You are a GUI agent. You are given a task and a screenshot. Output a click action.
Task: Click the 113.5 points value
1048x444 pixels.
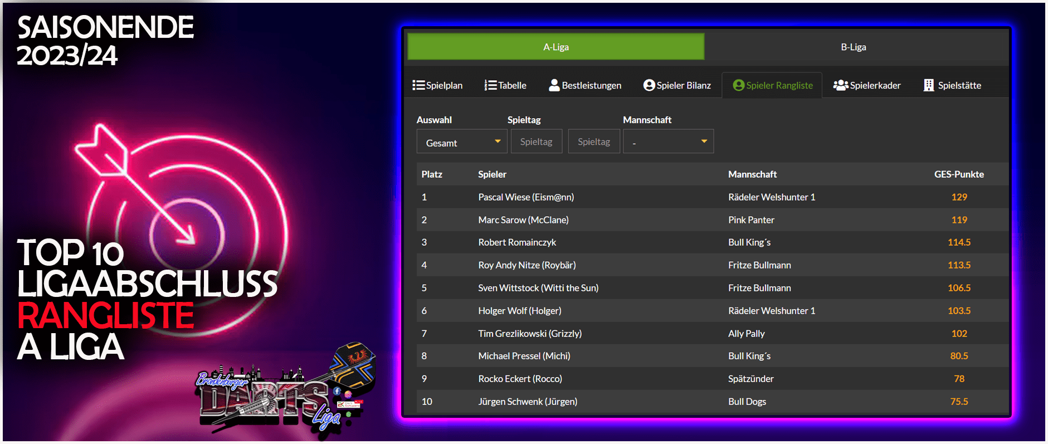click(x=959, y=265)
